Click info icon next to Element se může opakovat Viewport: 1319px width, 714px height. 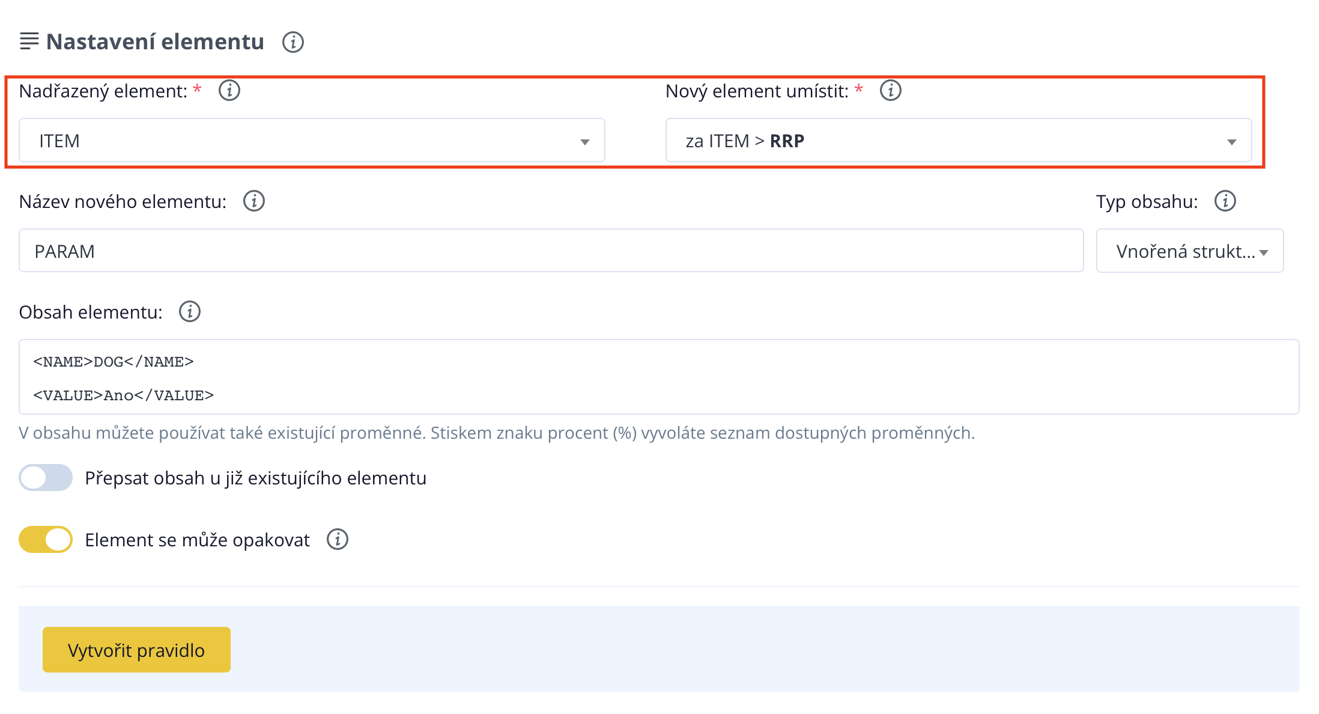tap(338, 540)
